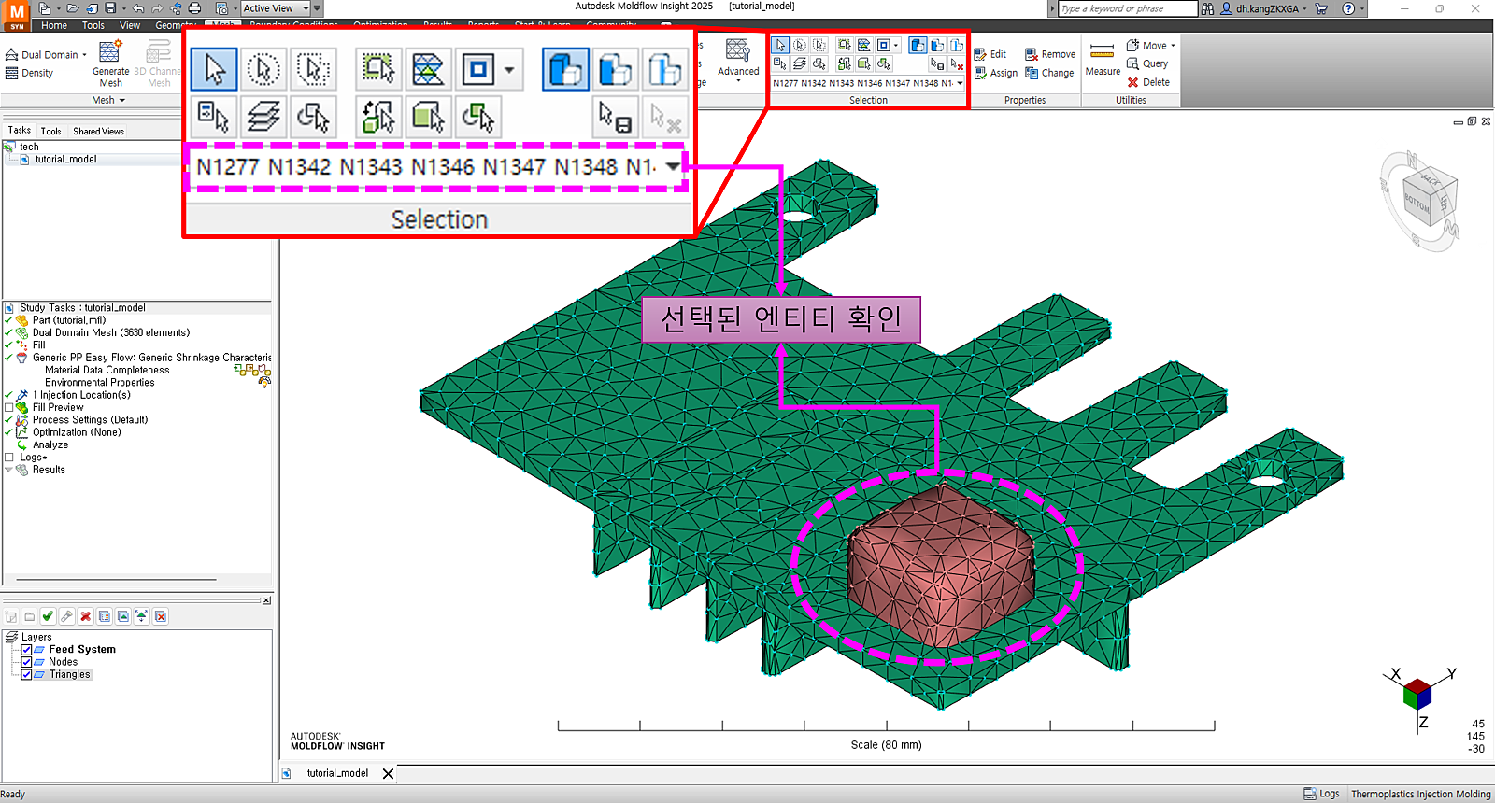Viewport: 1495px width, 803px height.
Task: Click the New layer icon in Layers toolbar
Action: [x=11, y=616]
